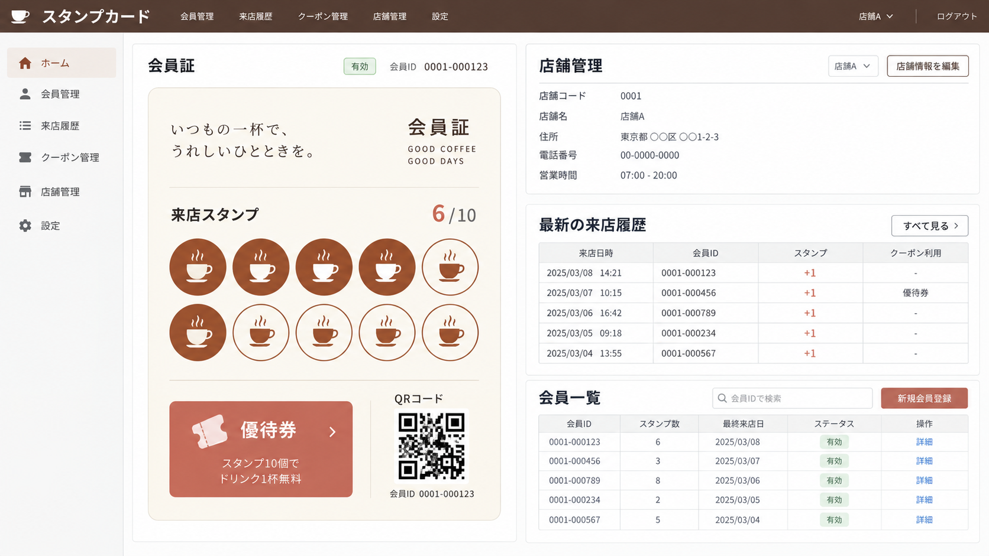
Task: Open 来店履歴 in the top navigation
Action: tap(256, 17)
